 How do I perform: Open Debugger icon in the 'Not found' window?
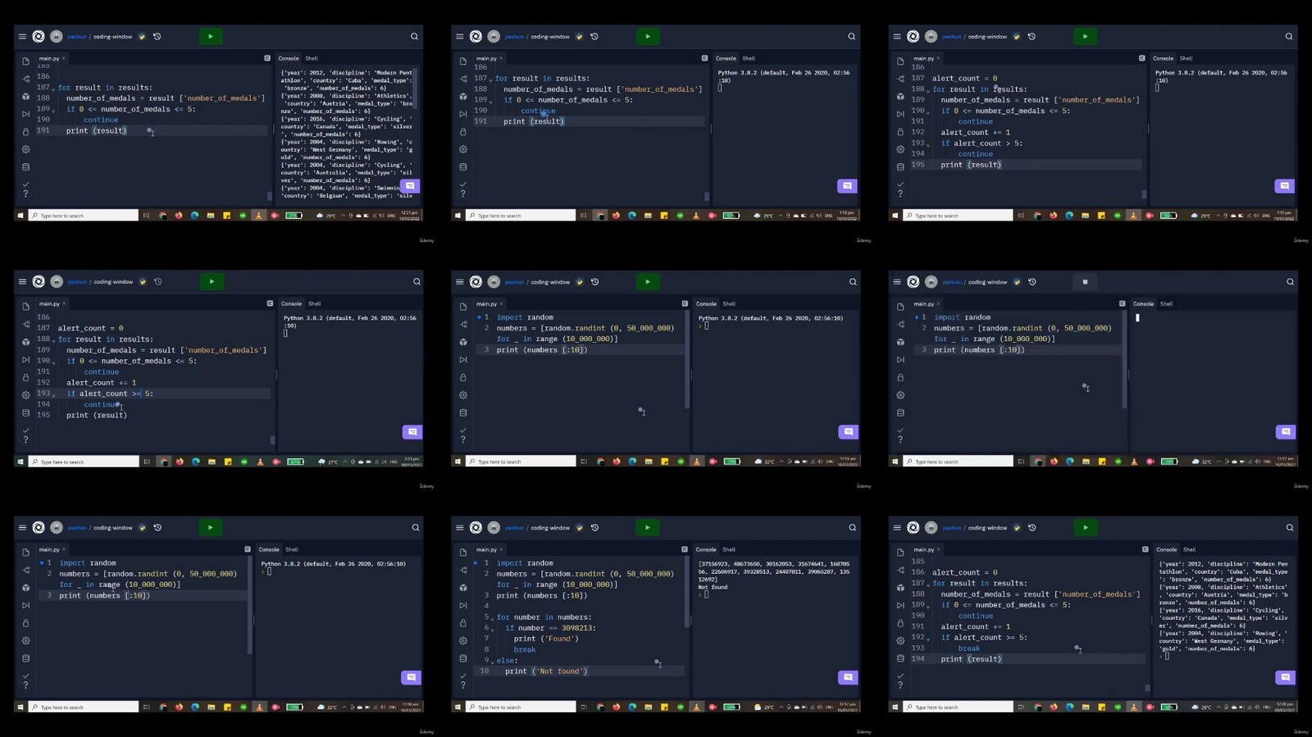[x=463, y=605]
